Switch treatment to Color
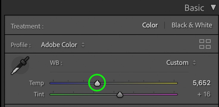The image size is (219, 107). 150,25
